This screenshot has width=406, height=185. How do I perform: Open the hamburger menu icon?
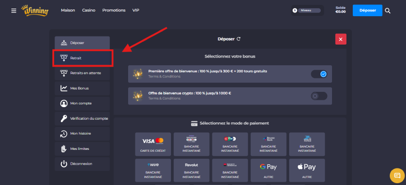click(x=14, y=10)
